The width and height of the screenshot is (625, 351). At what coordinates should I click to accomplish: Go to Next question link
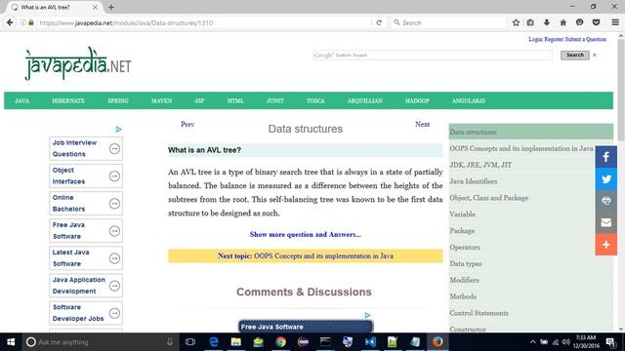(x=422, y=124)
